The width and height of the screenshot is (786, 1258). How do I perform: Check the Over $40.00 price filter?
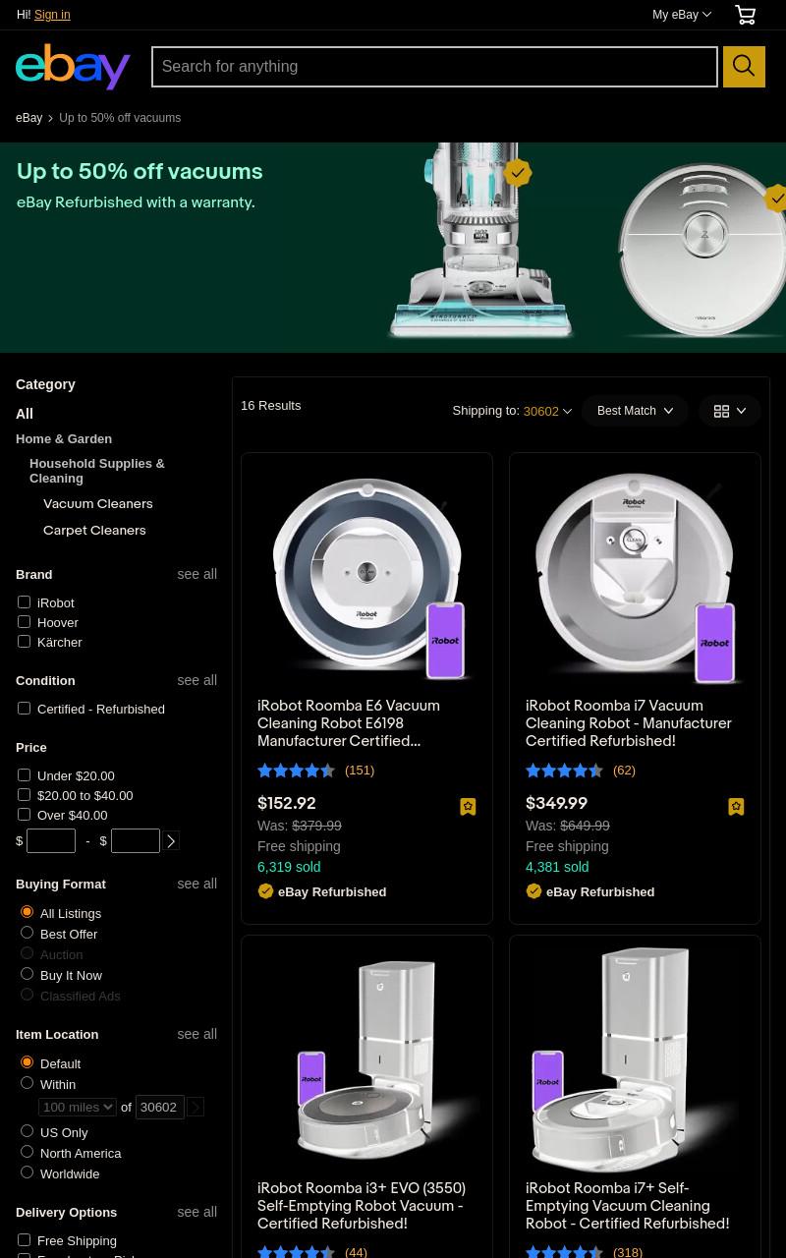25,815
